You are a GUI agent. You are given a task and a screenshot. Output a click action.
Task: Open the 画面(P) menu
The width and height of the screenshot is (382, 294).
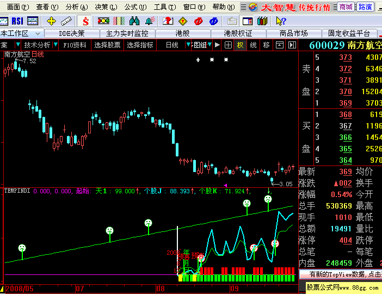tap(18, 7)
